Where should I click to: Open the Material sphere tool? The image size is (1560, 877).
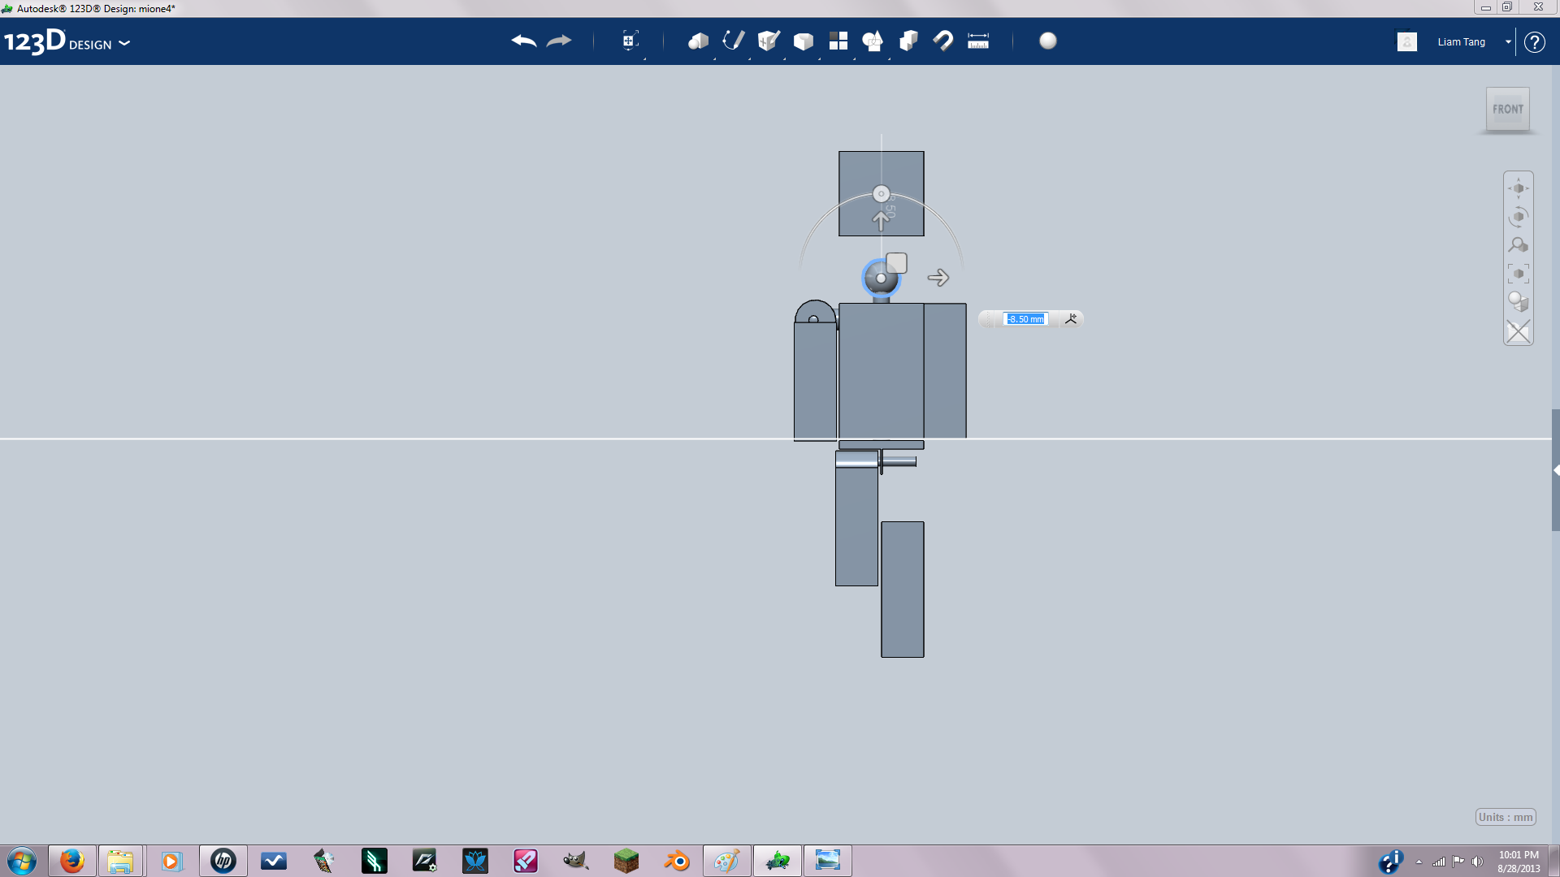coord(1048,41)
